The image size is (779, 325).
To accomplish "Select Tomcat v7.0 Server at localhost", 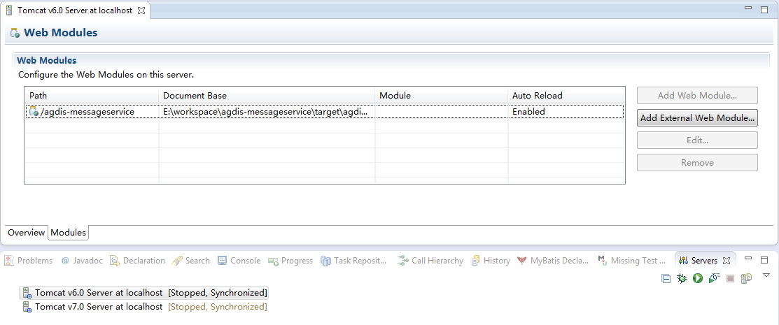I will (99, 307).
